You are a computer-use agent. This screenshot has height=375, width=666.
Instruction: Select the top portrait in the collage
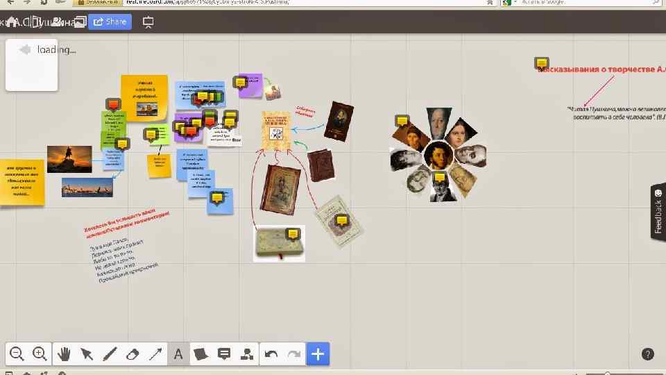[x=438, y=122]
